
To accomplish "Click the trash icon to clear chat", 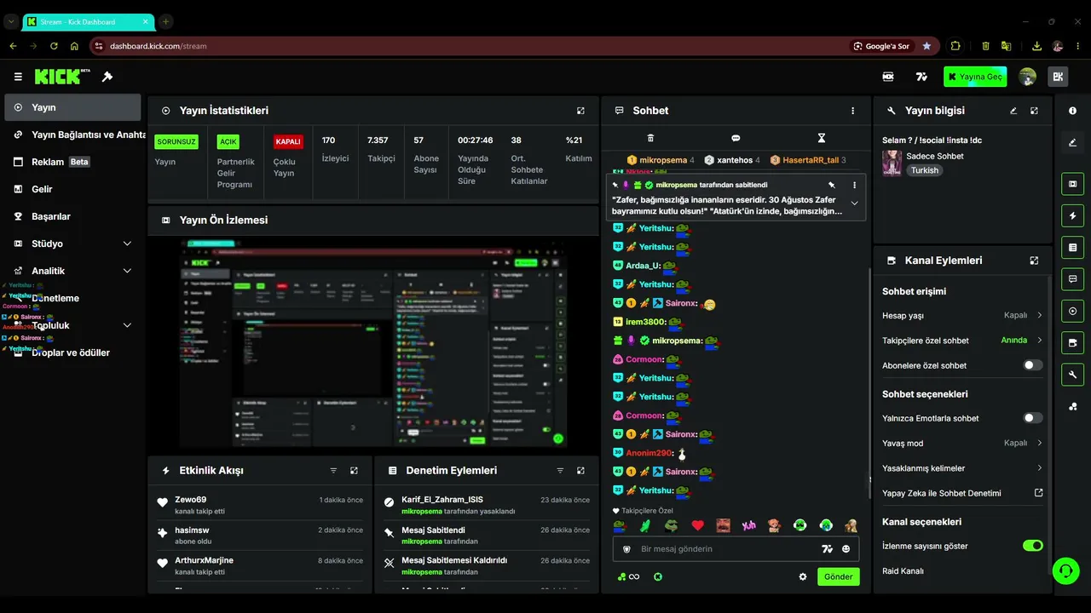I will click(650, 138).
